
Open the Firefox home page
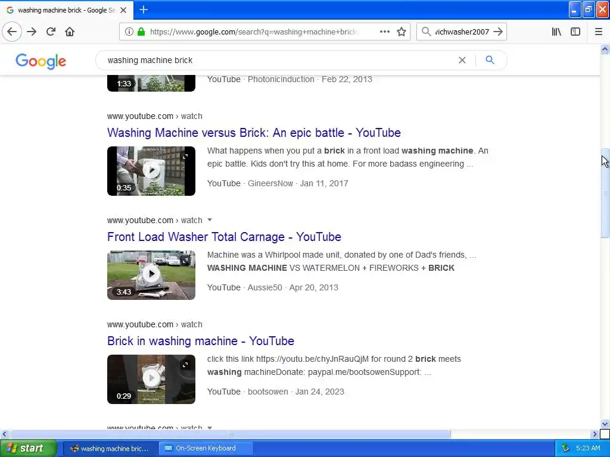tap(70, 32)
